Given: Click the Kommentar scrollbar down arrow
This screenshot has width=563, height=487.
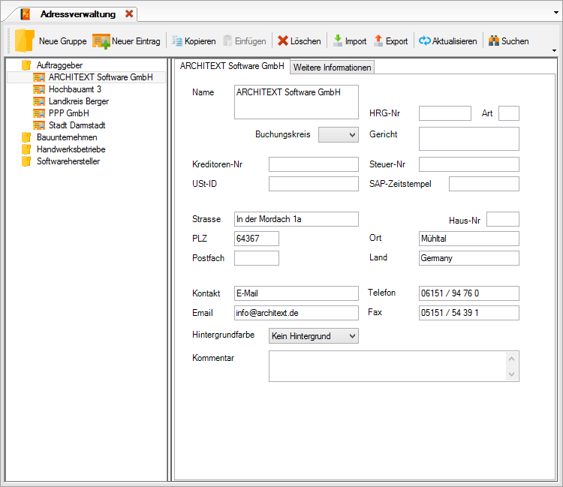Looking at the screenshot, I should pyautogui.click(x=512, y=374).
